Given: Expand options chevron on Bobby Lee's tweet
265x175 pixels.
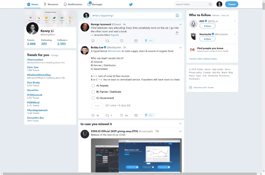Looking at the screenshot, I should [180, 48].
